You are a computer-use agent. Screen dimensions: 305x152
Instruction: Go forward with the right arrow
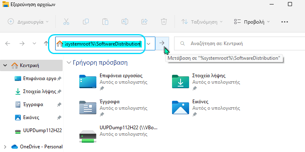coord(22,43)
